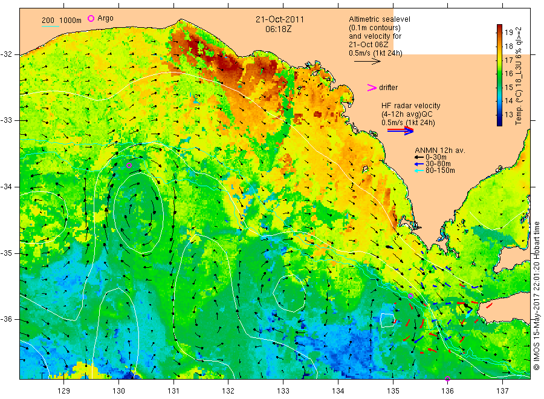
Task: Click the 13 degree label on color bar
Action: tap(508, 114)
